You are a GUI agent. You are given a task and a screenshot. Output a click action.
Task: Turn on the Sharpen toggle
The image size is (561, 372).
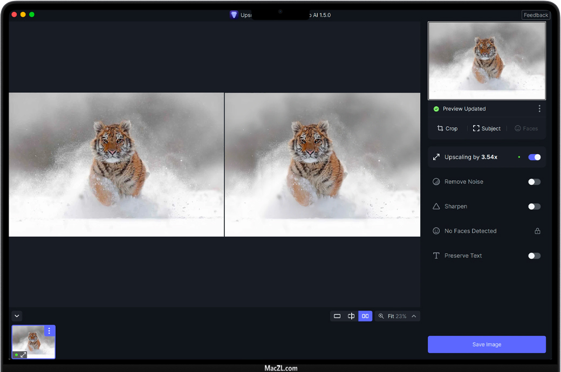coord(534,206)
